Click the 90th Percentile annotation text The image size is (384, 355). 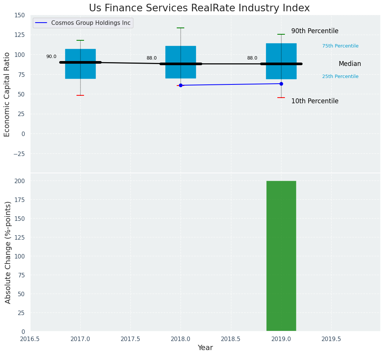click(315, 31)
